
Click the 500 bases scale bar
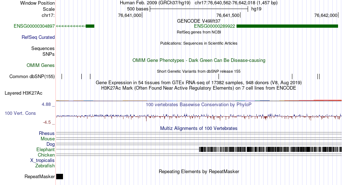point(199,9)
